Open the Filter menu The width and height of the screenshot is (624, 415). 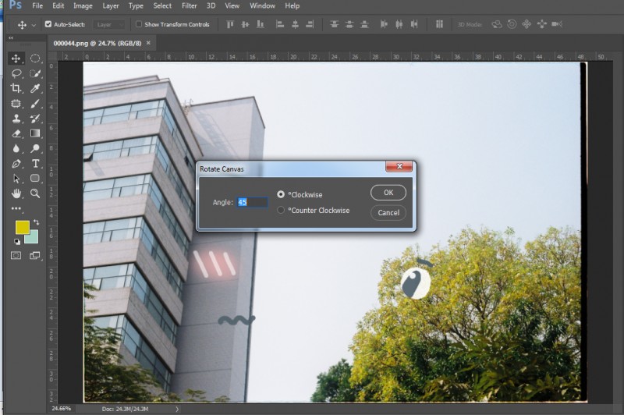click(x=190, y=6)
